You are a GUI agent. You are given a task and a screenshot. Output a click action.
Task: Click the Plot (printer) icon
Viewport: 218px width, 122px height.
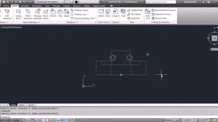click(x=20, y=2)
